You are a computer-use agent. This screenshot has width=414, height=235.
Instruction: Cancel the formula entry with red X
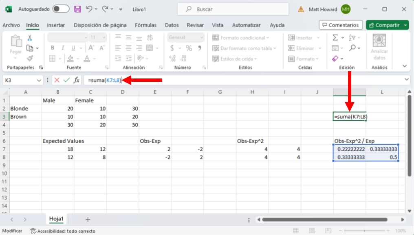click(57, 80)
